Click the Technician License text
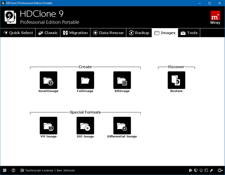 pyautogui.click(x=38, y=170)
